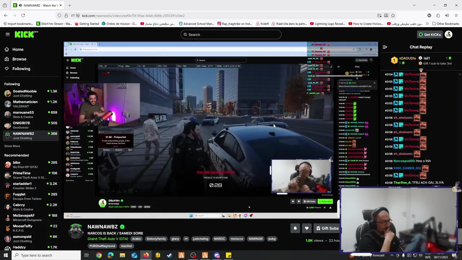Click KING_GAMER_00 username in chat
Viewport: 462px width, 260px height.
pos(407,168)
